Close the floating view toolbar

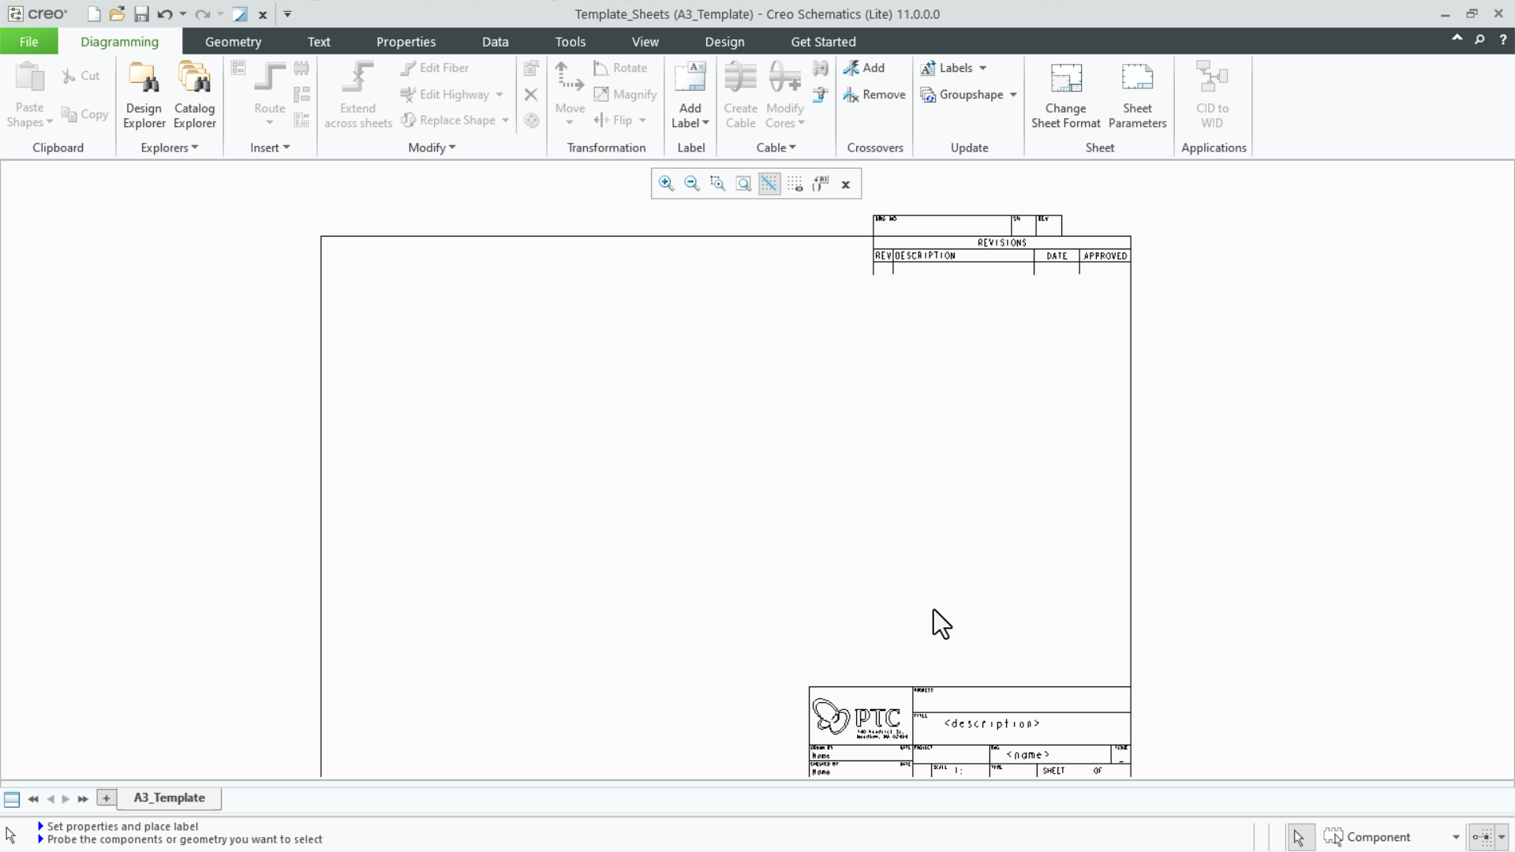[846, 185]
